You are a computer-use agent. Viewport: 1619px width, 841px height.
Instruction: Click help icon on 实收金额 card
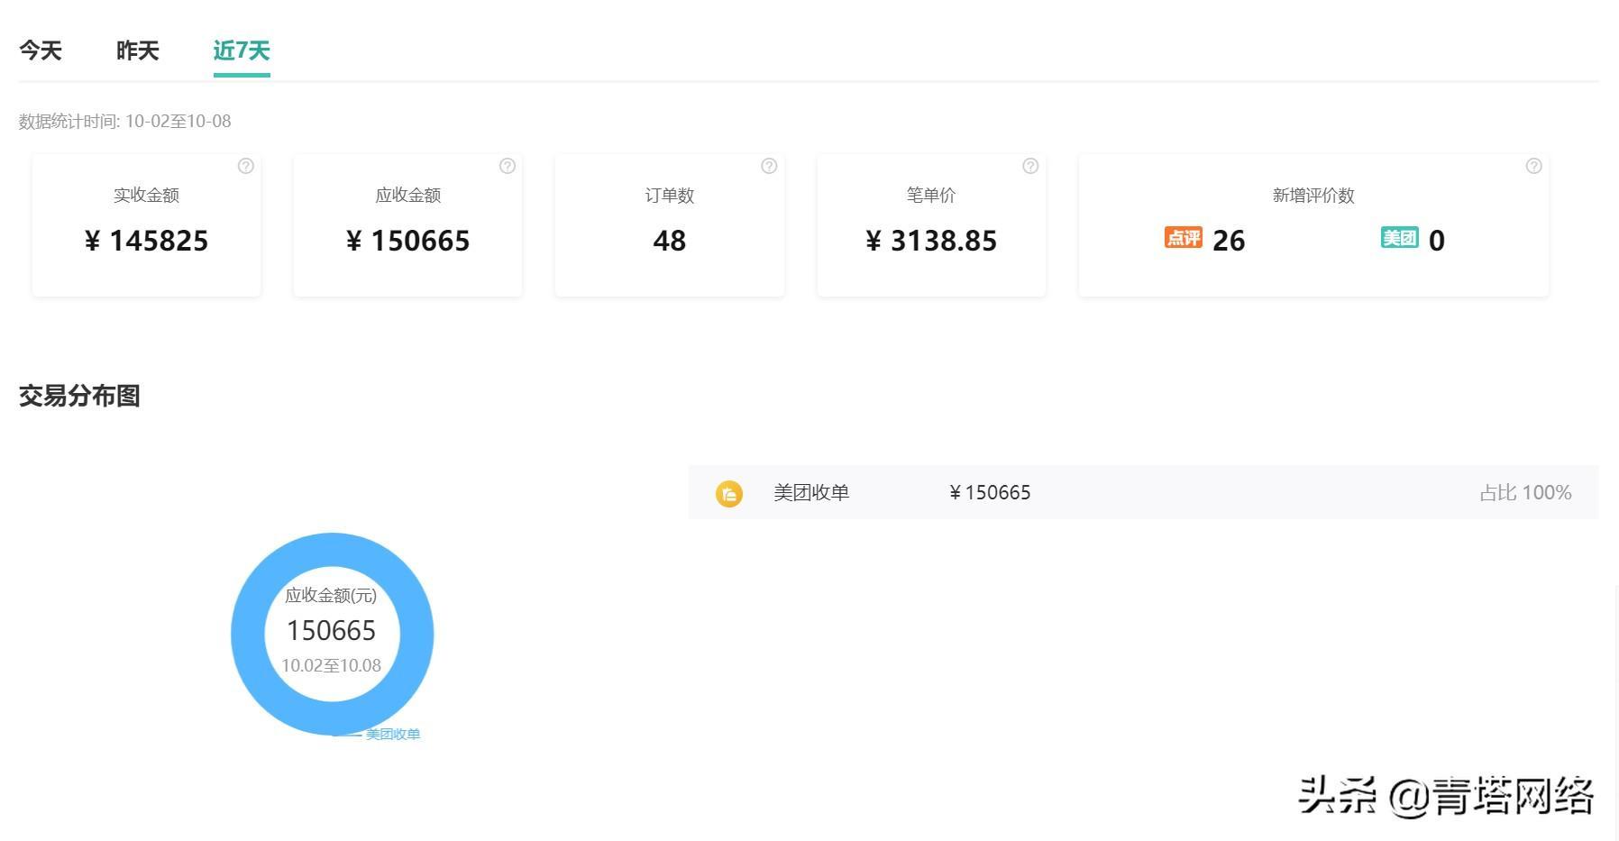(x=245, y=166)
